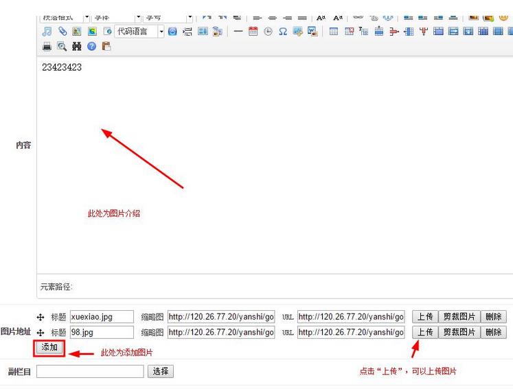
Task: Click the 添加 button to add image
Action: tap(49, 348)
